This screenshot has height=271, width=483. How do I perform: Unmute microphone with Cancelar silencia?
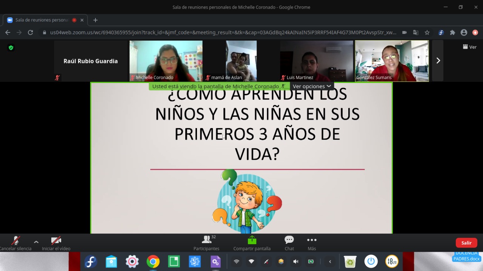coord(16,243)
